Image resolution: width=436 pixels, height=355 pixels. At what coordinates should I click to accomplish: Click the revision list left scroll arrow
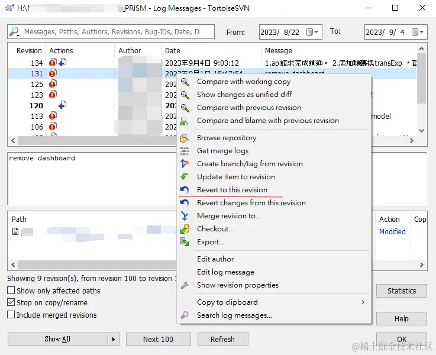click(x=13, y=140)
